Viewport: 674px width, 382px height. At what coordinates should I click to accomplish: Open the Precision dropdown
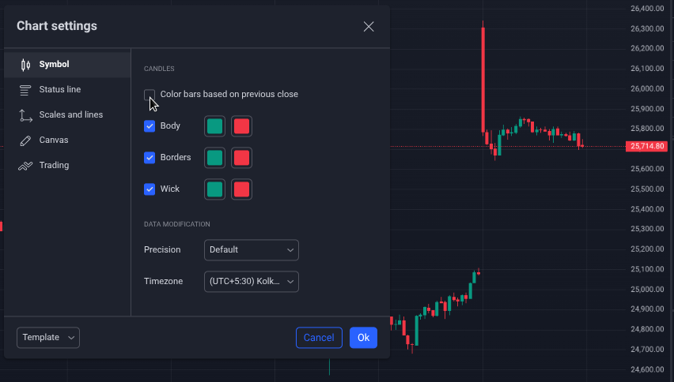pyautogui.click(x=252, y=250)
